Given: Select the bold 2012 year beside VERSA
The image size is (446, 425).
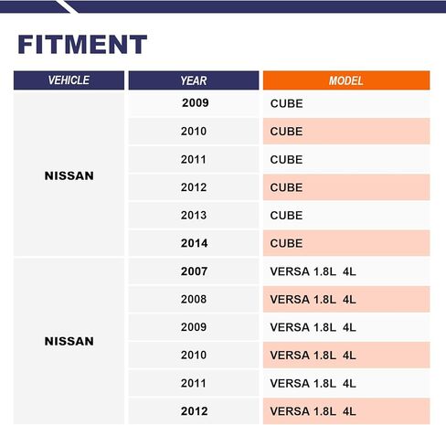Looking at the screenshot, I should [194, 411].
